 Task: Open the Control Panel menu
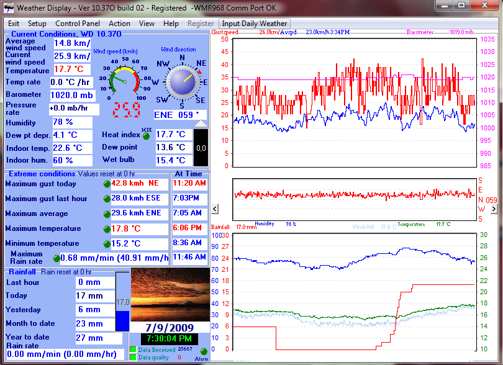78,24
